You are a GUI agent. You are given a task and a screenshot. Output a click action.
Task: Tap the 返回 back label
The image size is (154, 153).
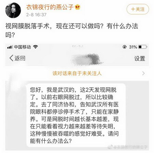20,58
